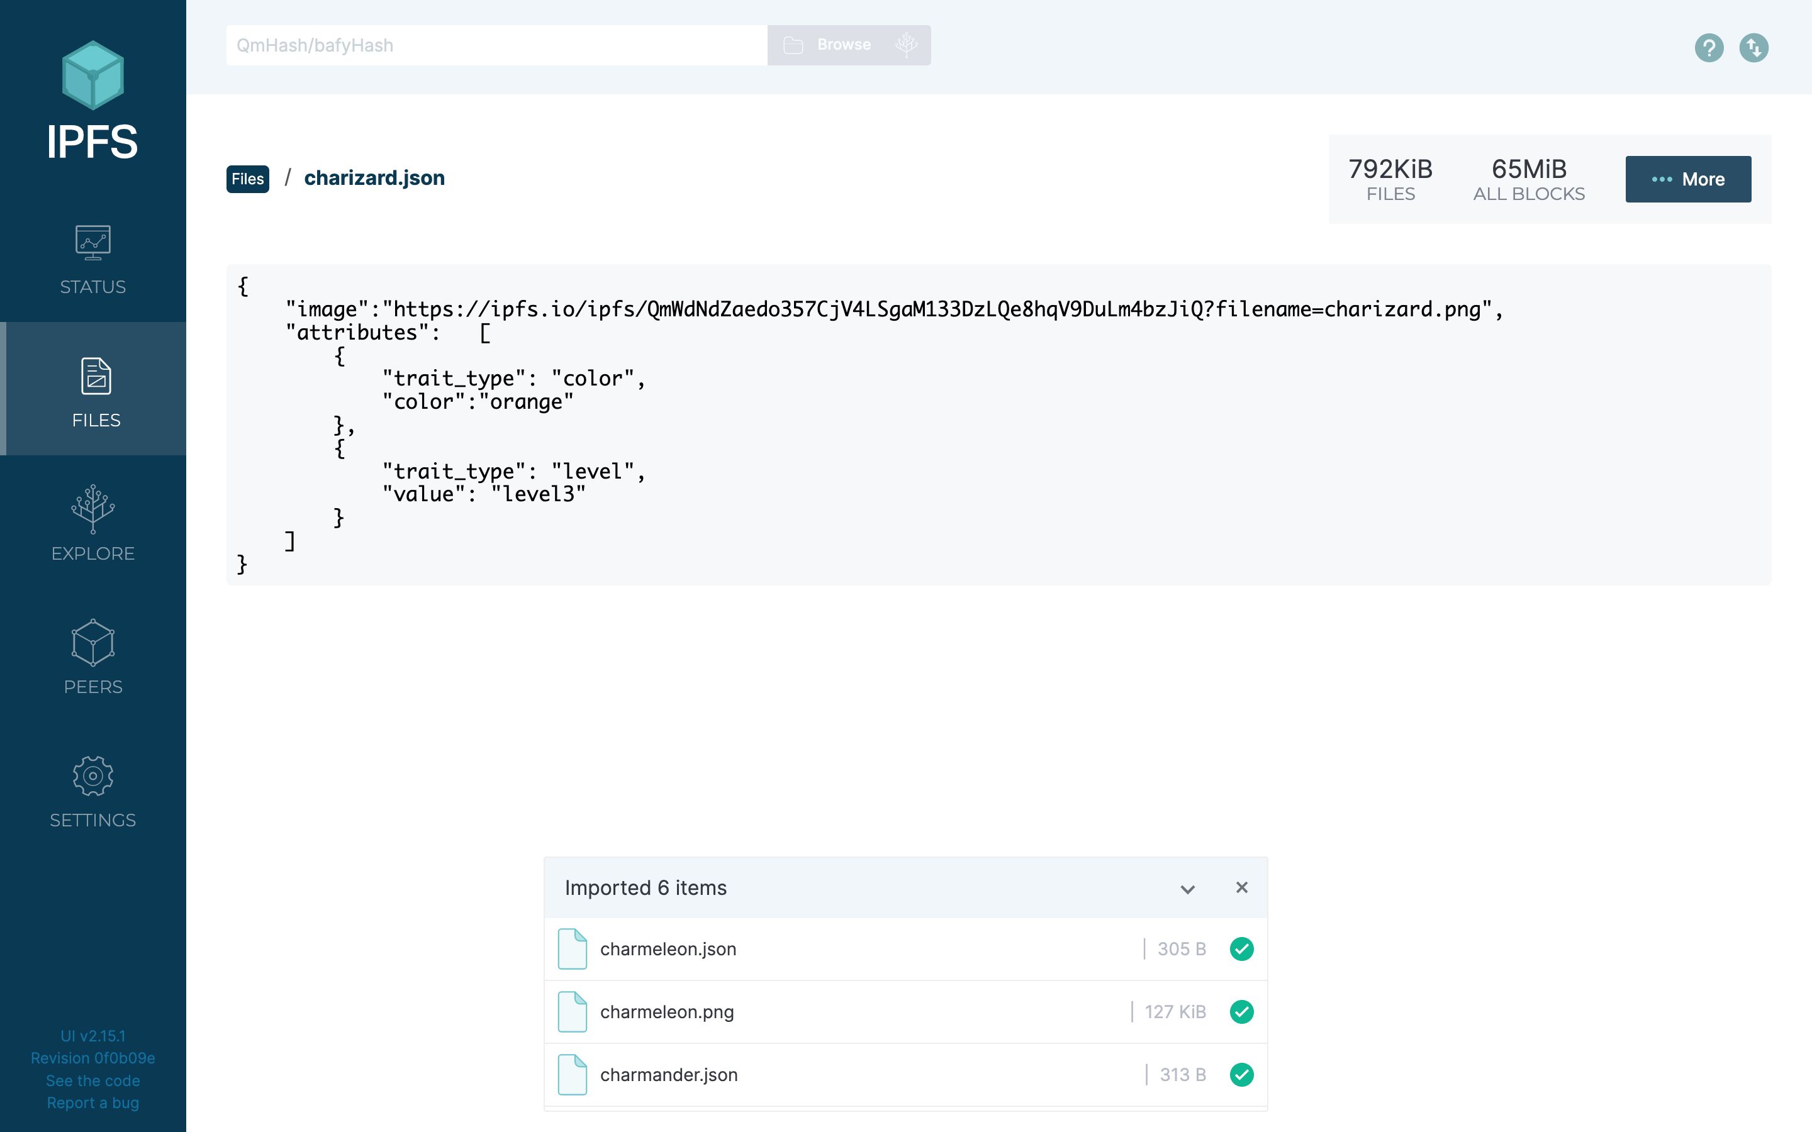Click the QmHash/bafyHash input field
The image size is (1812, 1132).
tap(496, 45)
